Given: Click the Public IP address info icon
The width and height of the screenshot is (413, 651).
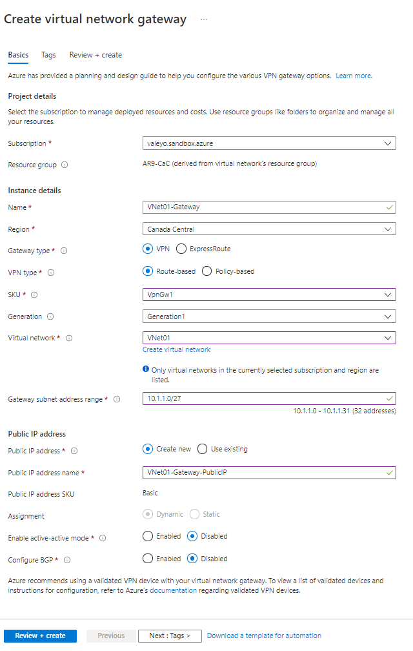Looking at the screenshot, I should click(74, 451).
